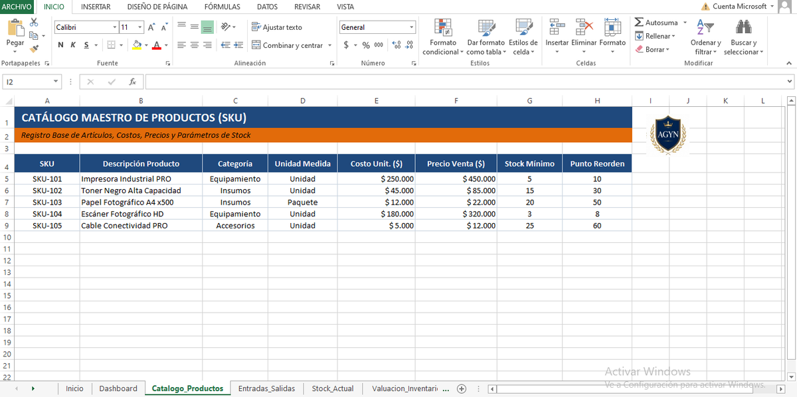Apply percent style icon
This screenshot has width=797, height=397.
366,45
